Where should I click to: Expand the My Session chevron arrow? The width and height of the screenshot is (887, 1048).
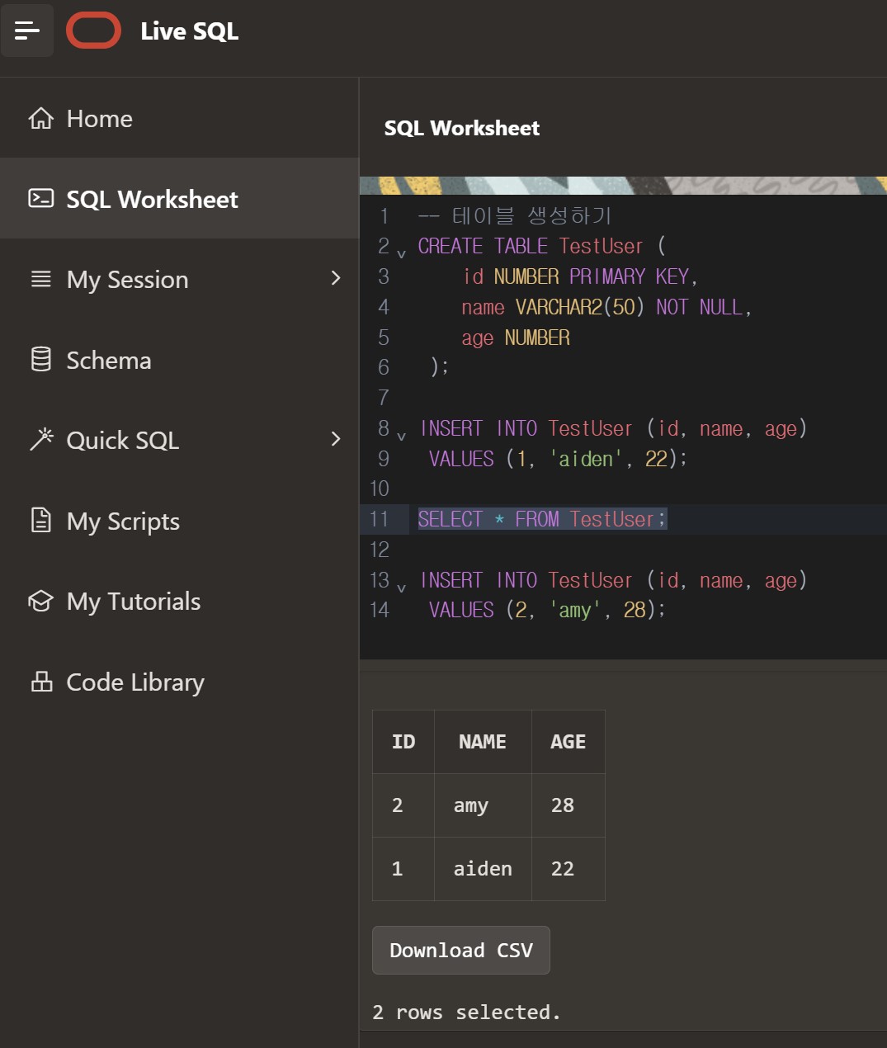[336, 278]
